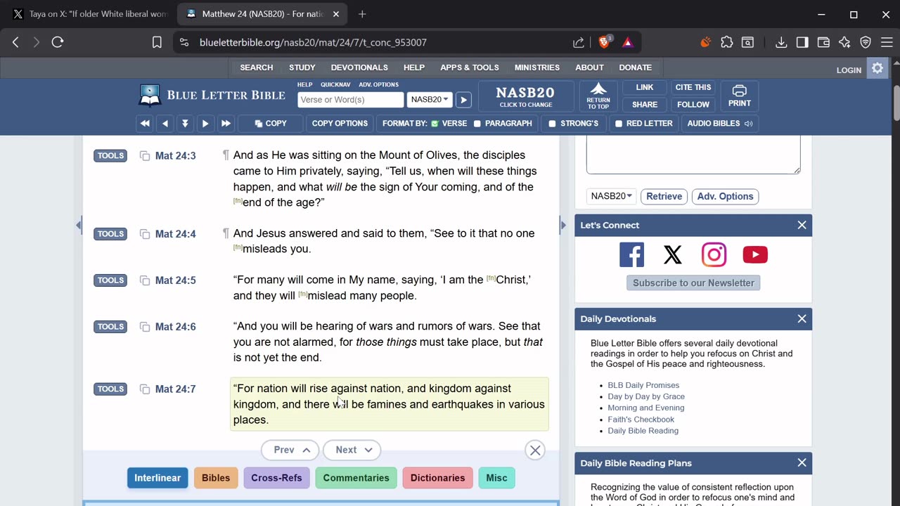Close the verse tools panel with round X
Screen dimensions: 900x506
535,450
